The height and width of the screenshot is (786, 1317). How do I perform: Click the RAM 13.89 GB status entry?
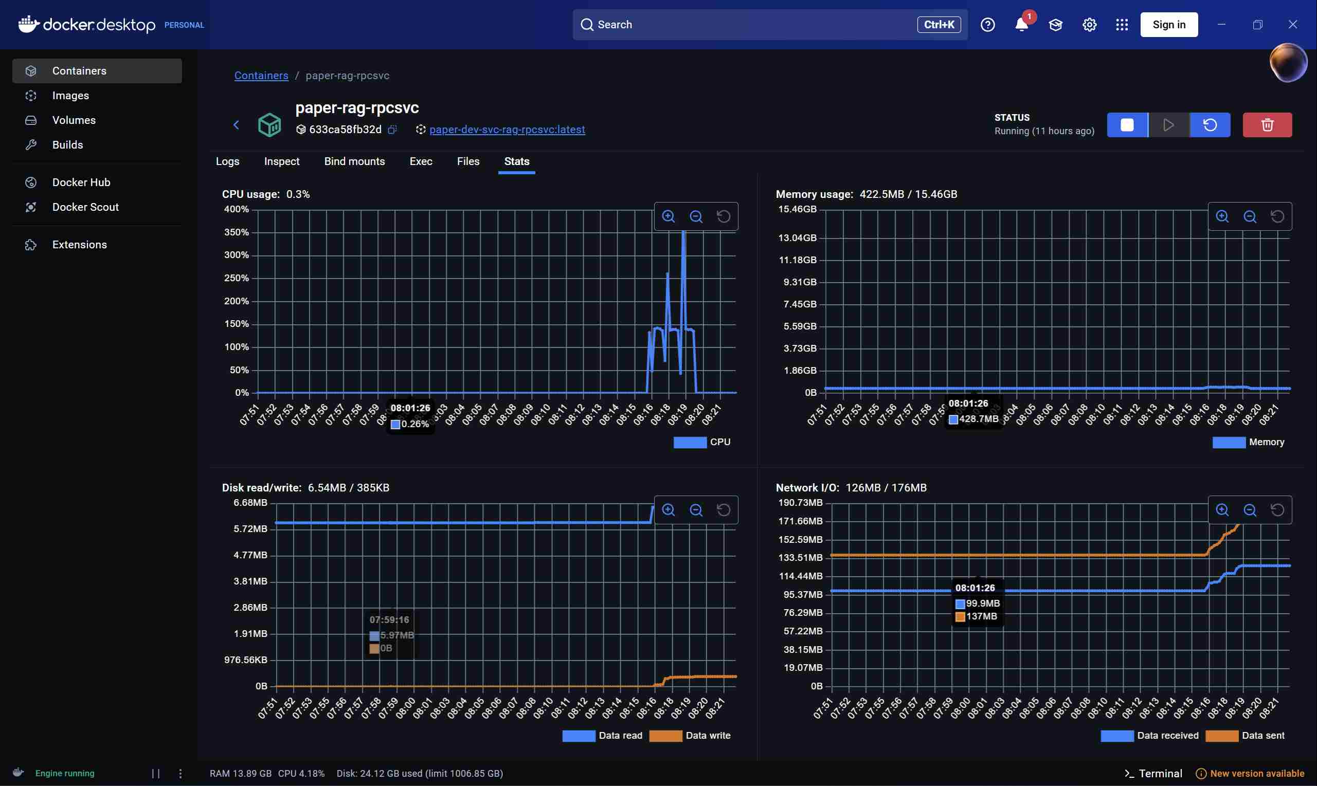tap(241, 774)
